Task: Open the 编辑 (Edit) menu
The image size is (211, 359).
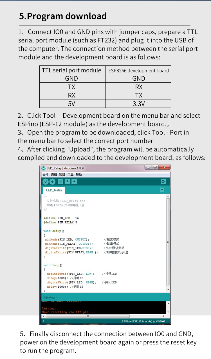Action: coord(54,175)
